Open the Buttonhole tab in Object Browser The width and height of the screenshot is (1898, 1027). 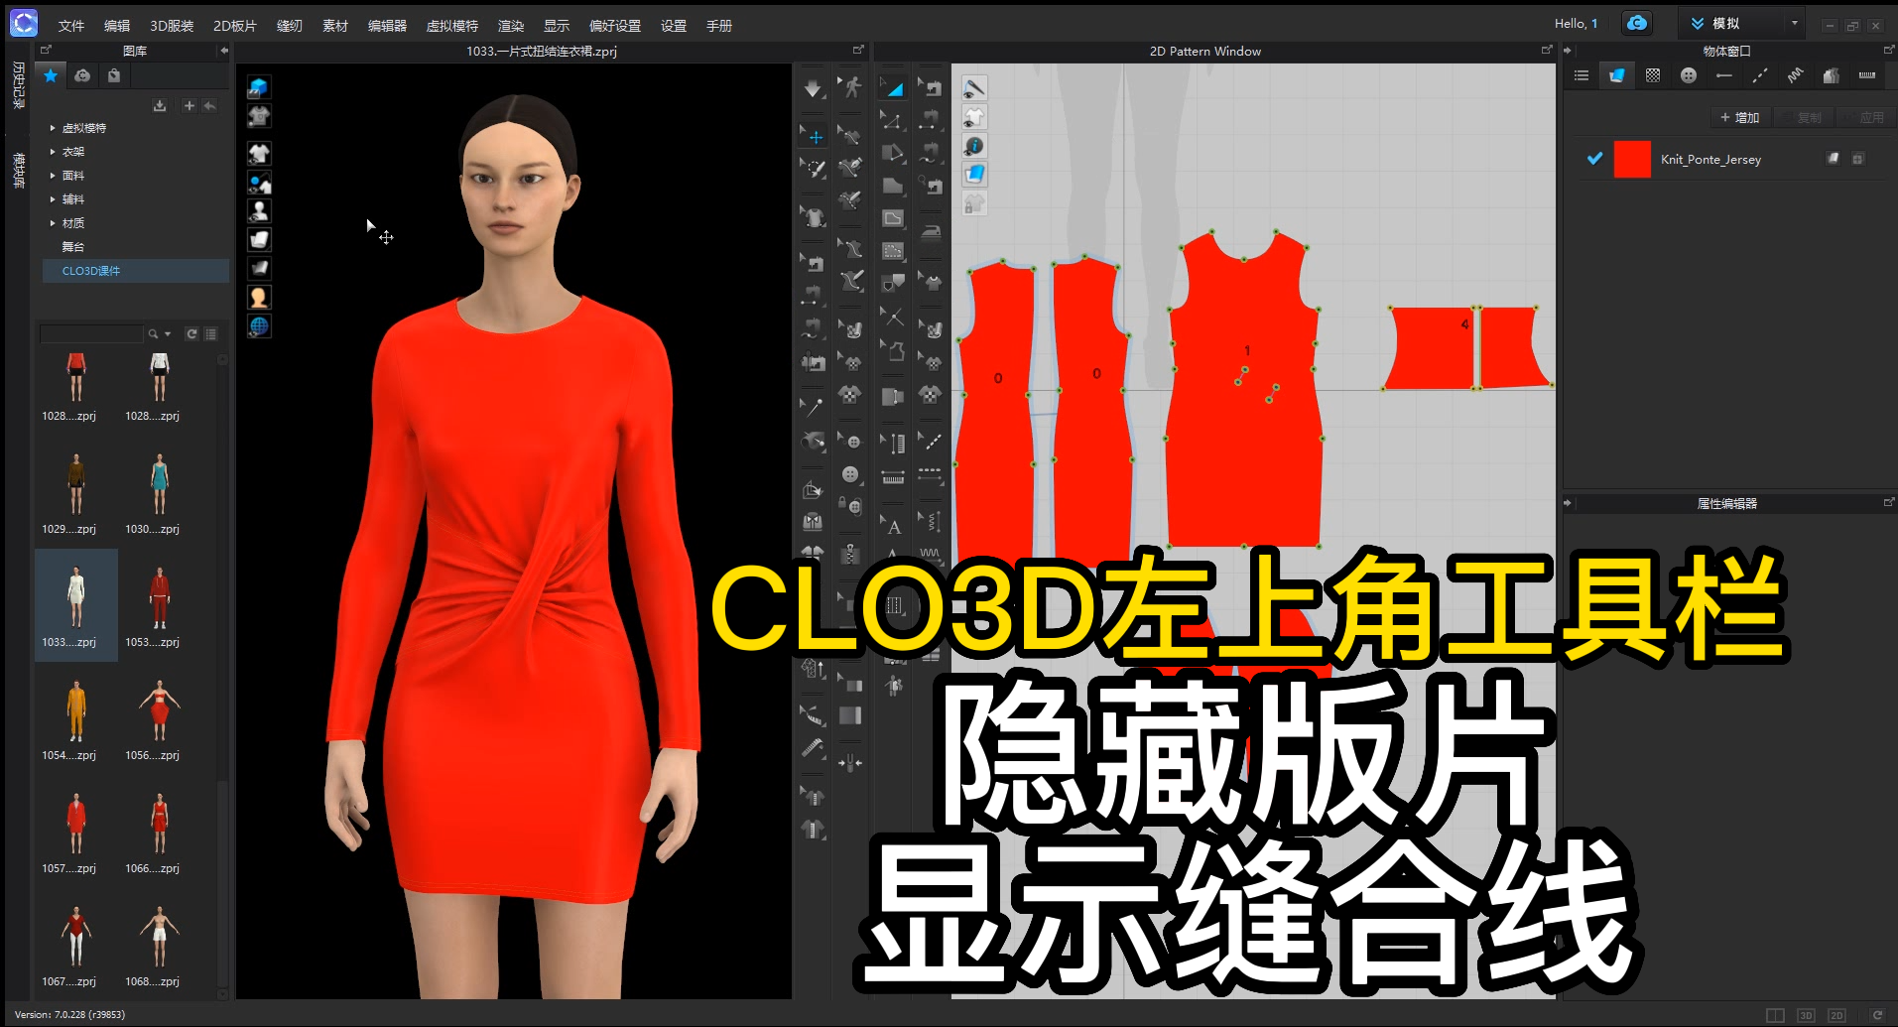[1723, 75]
